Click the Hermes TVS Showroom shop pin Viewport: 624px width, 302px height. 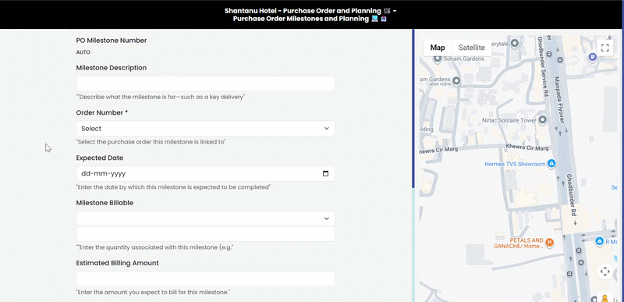point(551,164)
